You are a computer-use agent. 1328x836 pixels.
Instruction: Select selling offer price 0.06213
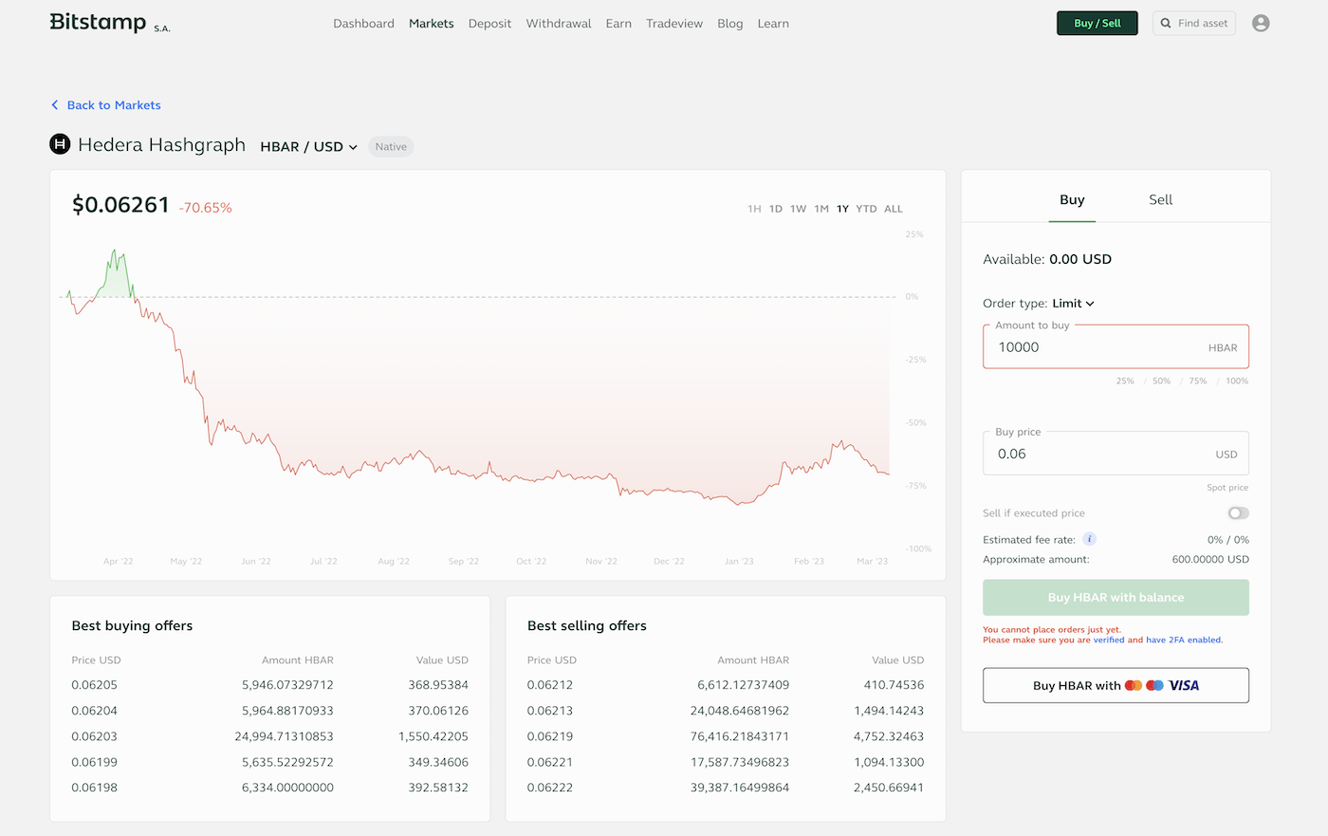[x=550, y=711]
